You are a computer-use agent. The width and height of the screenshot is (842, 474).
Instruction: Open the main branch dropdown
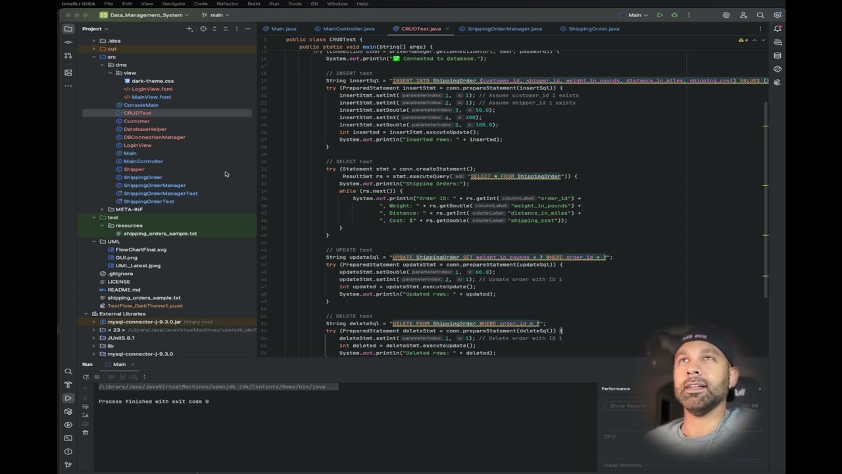216,14
